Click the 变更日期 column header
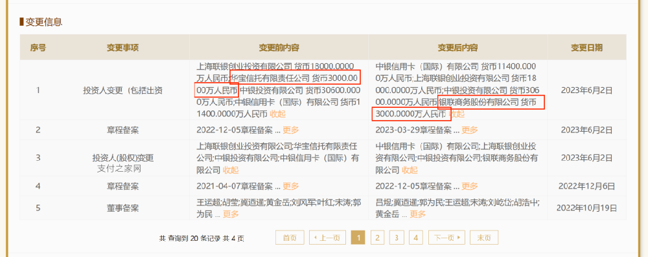The image size is (648, 257). (587, 48)
